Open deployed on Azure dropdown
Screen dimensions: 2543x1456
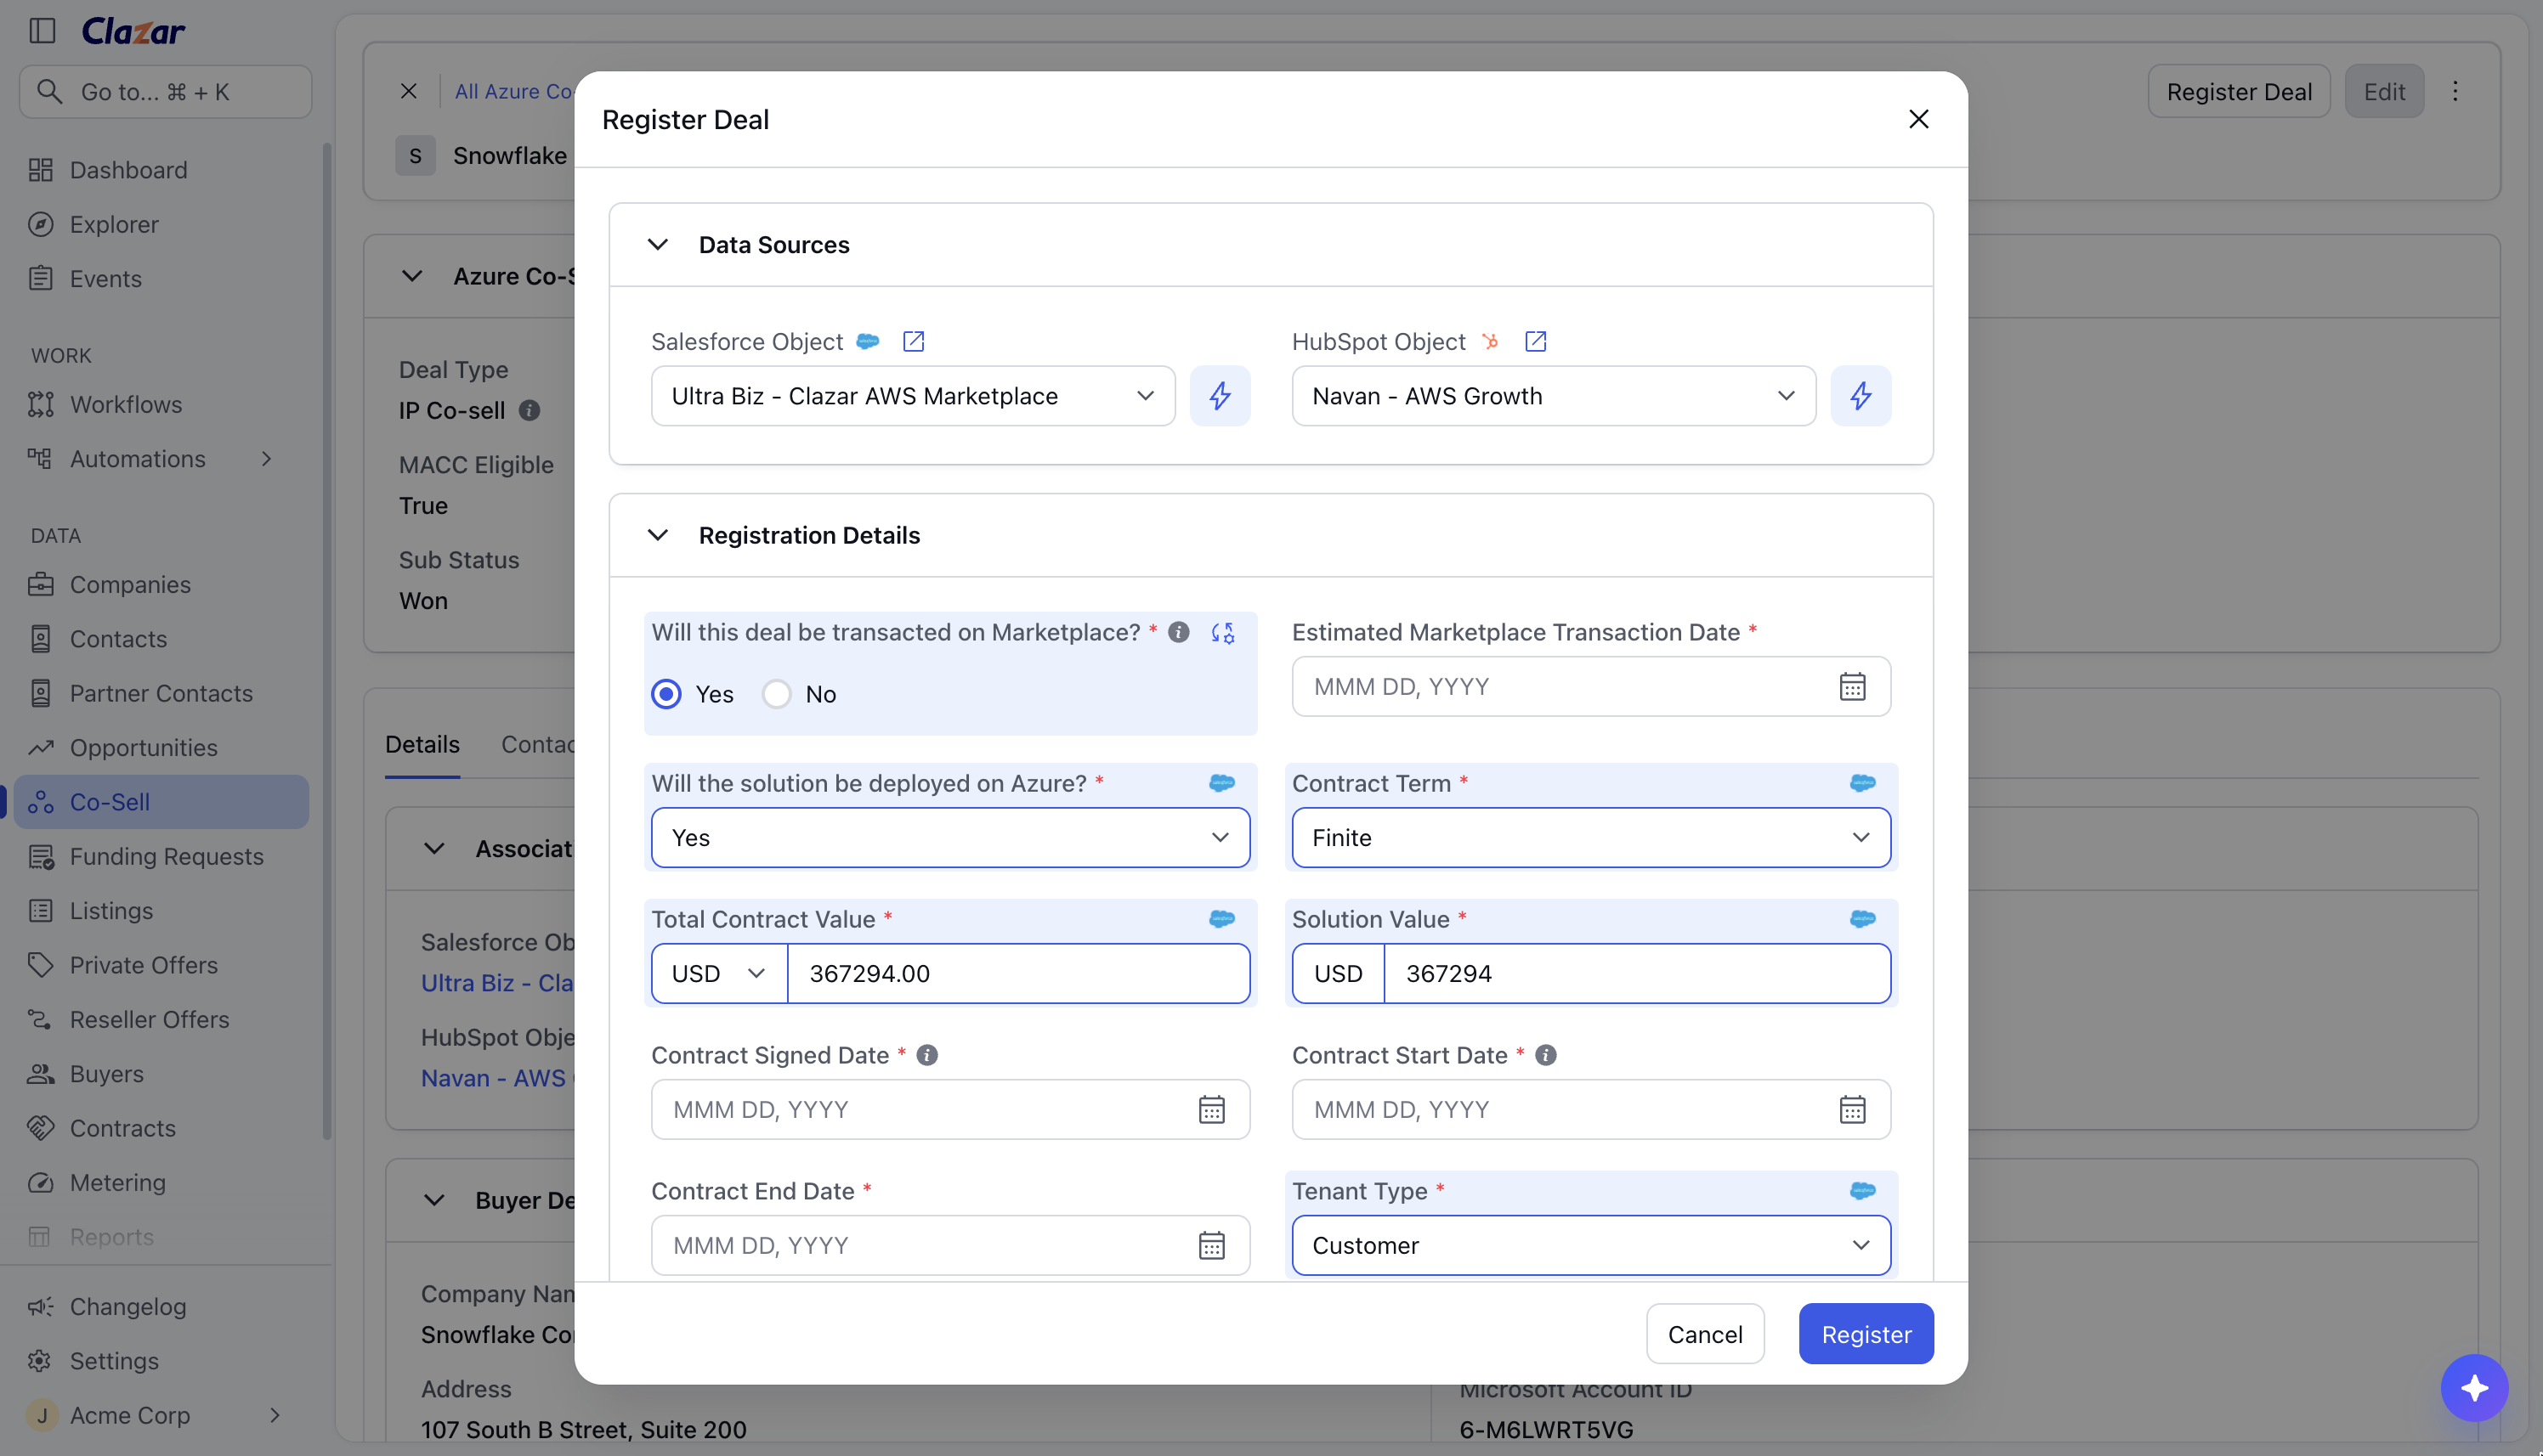pos(950,837)
